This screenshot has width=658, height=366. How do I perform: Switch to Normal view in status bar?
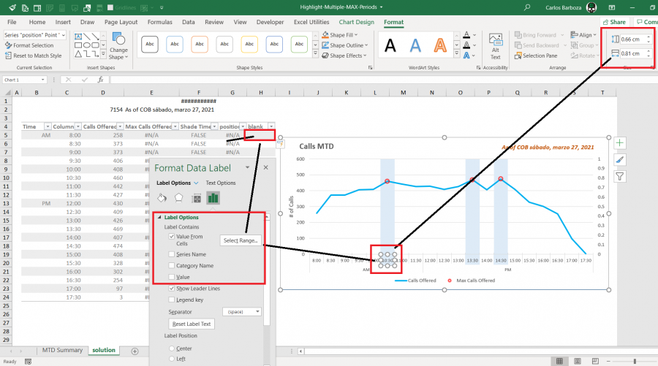[x=559, y=361]
